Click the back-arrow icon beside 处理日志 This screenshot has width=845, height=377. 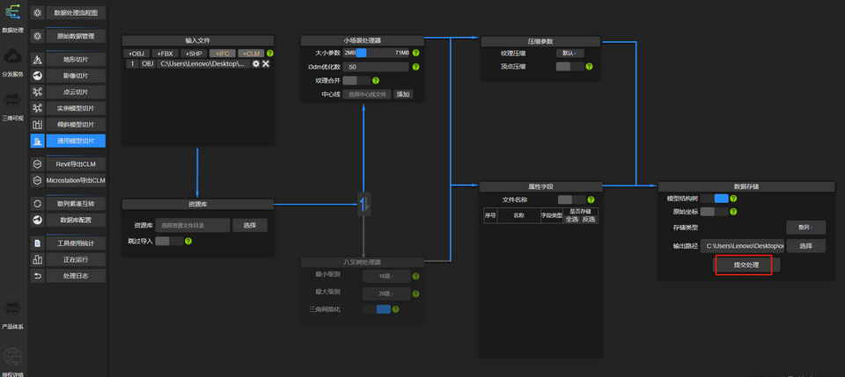(x=37, y=276)
